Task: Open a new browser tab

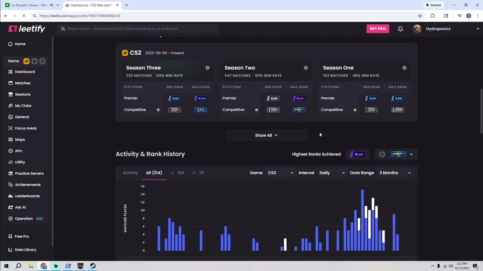Action: pos(126,5)
